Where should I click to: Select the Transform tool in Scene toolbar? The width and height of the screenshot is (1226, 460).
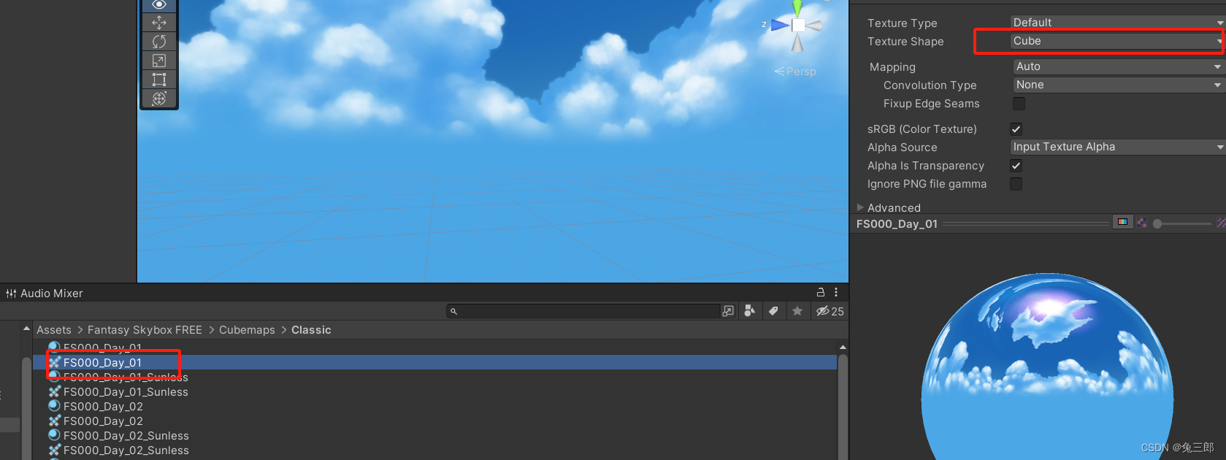[159, 99]
